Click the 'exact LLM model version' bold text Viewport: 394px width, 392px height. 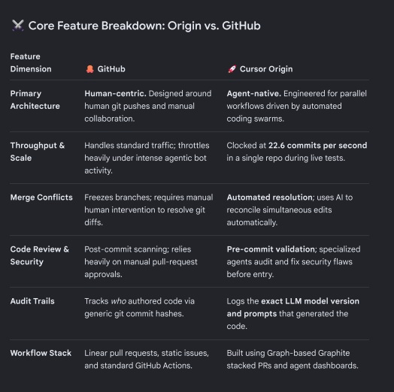coord(311,301)
